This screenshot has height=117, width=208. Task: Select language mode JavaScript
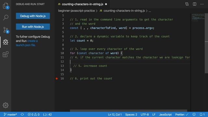165,114
